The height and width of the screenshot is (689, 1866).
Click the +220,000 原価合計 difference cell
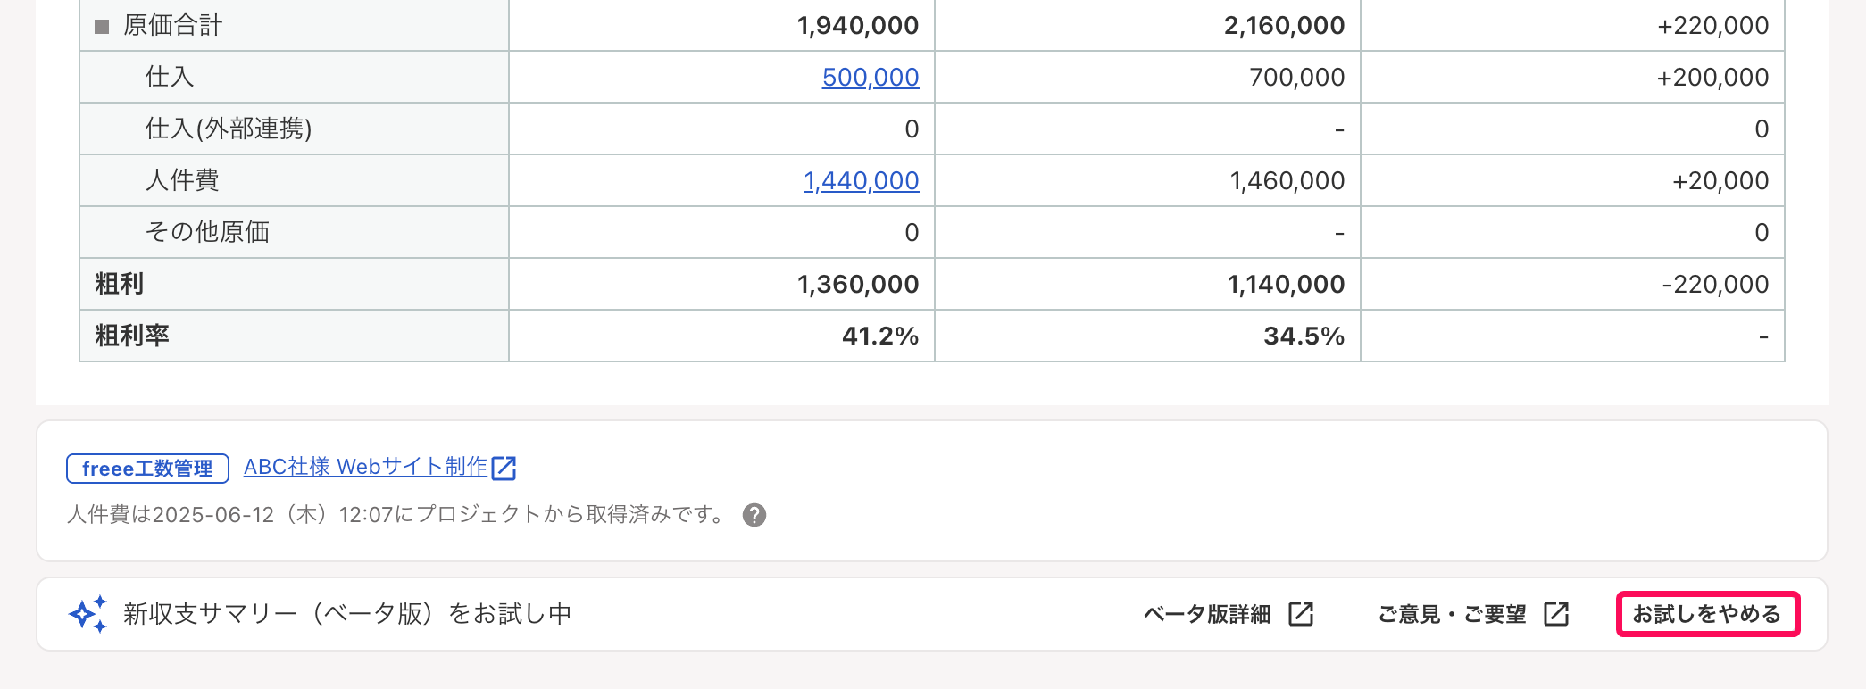(1712, 26)
